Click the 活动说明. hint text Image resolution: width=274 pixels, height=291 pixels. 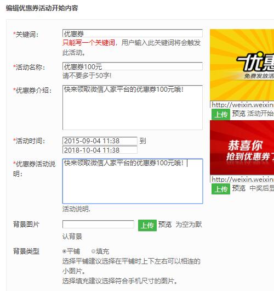tap(76, 209)
